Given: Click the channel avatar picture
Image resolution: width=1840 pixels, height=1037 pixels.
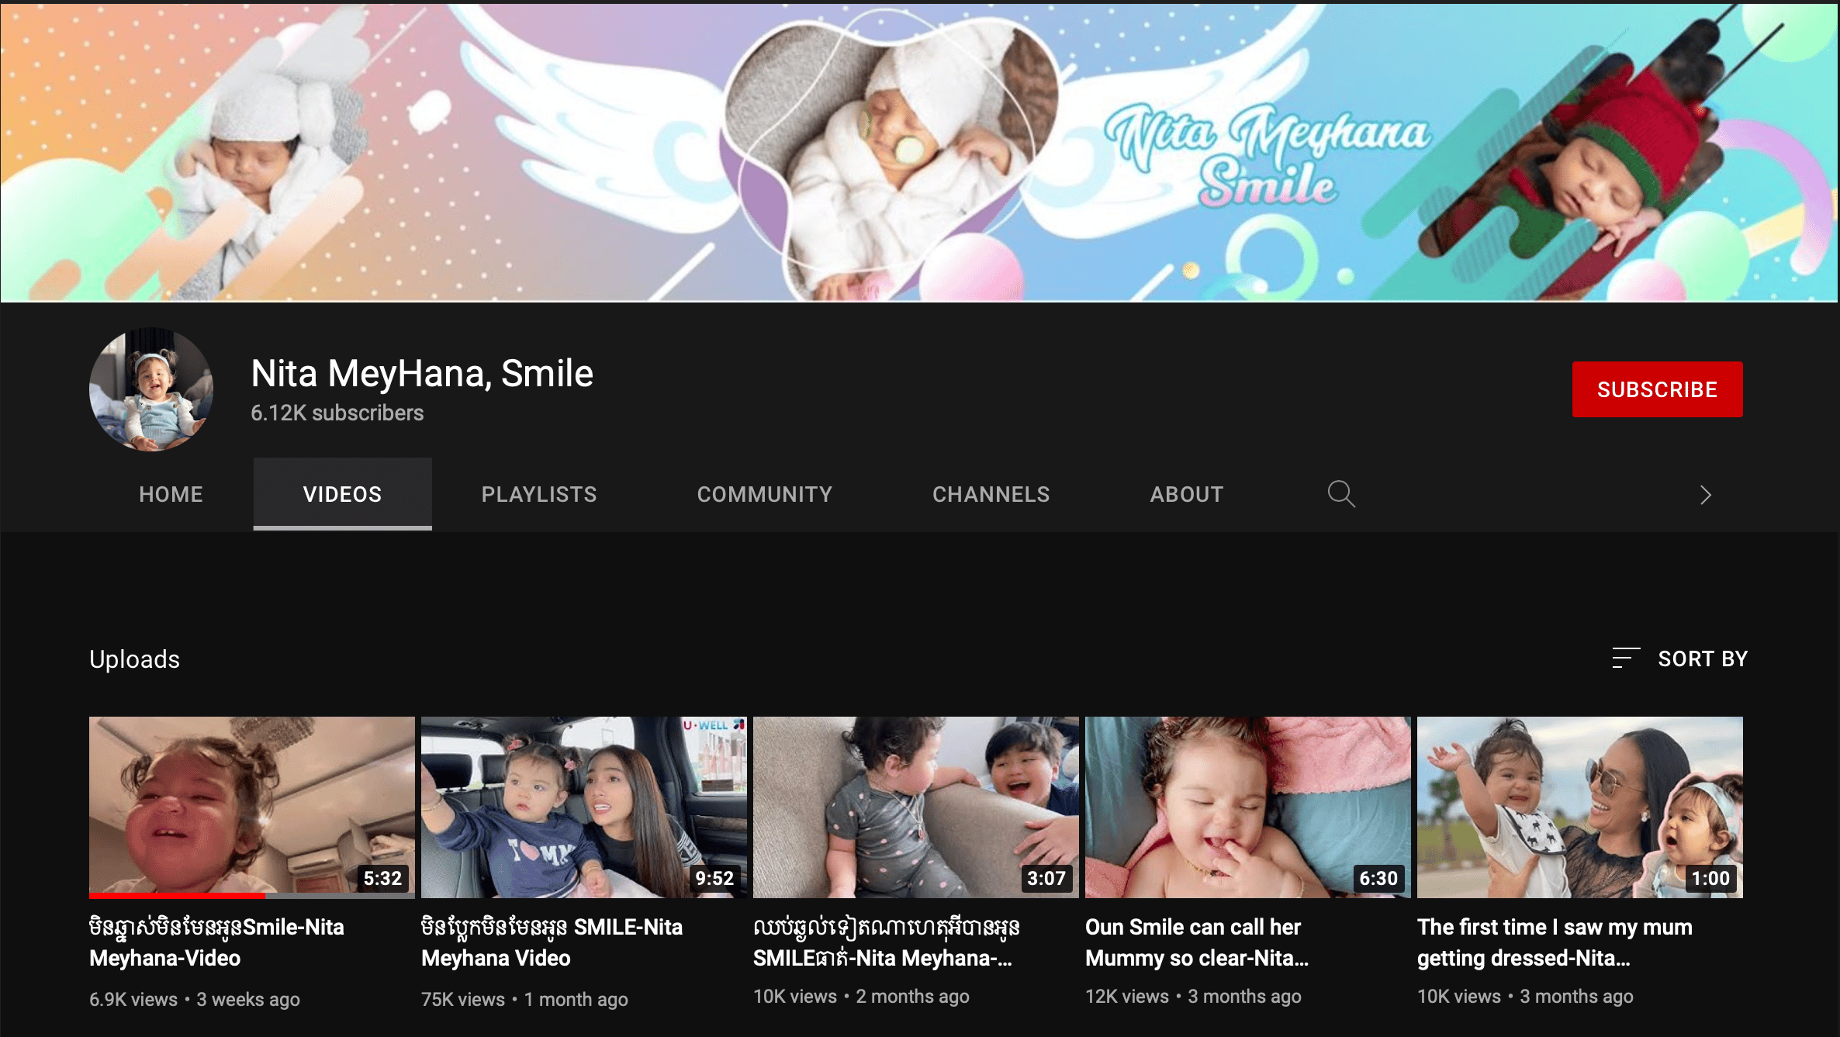Looking at the screenshot, I should [x=151, y=389].
